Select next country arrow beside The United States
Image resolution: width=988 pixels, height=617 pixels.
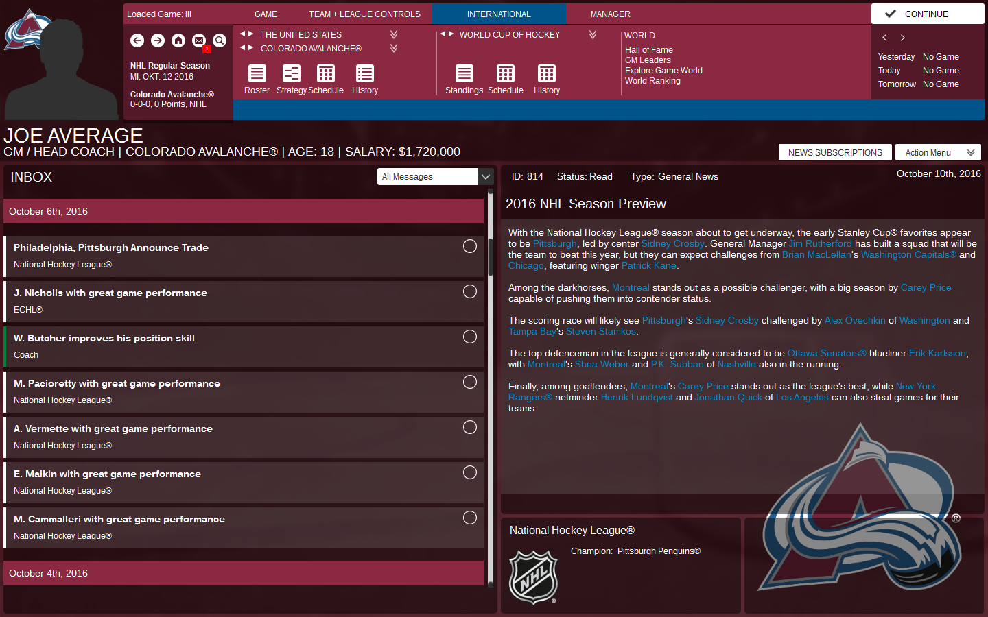pos(251,34)
